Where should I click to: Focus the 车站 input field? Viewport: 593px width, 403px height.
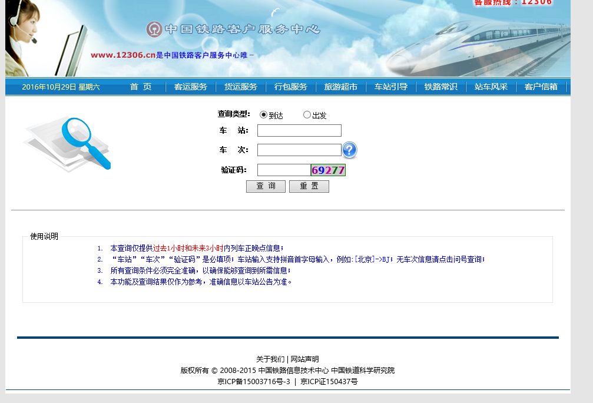click(299, 131)
